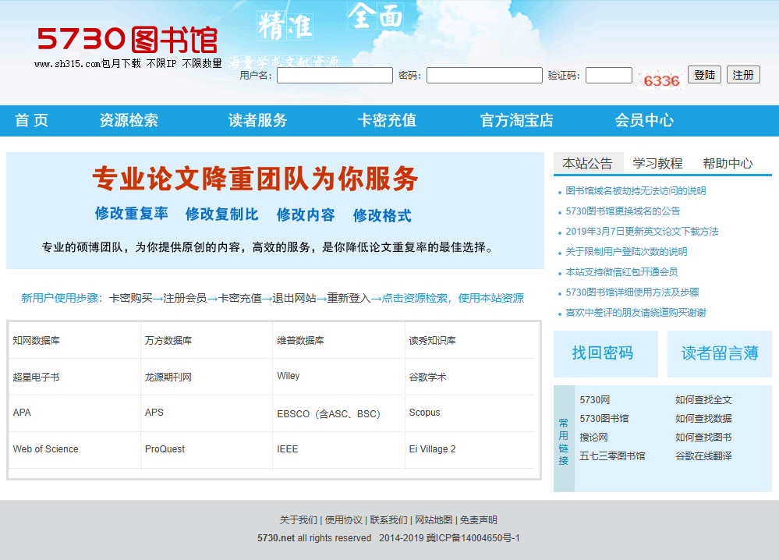Open the 知网数据库 link
Image resolution: width=779 pixels, height=560 pixels.
pyautogui.click(x=37, y=339)
